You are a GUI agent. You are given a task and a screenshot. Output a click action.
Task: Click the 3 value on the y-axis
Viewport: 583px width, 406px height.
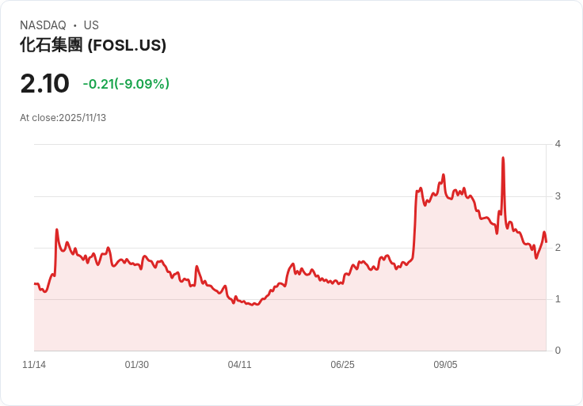pyautogui.click(x=558, y=195)
